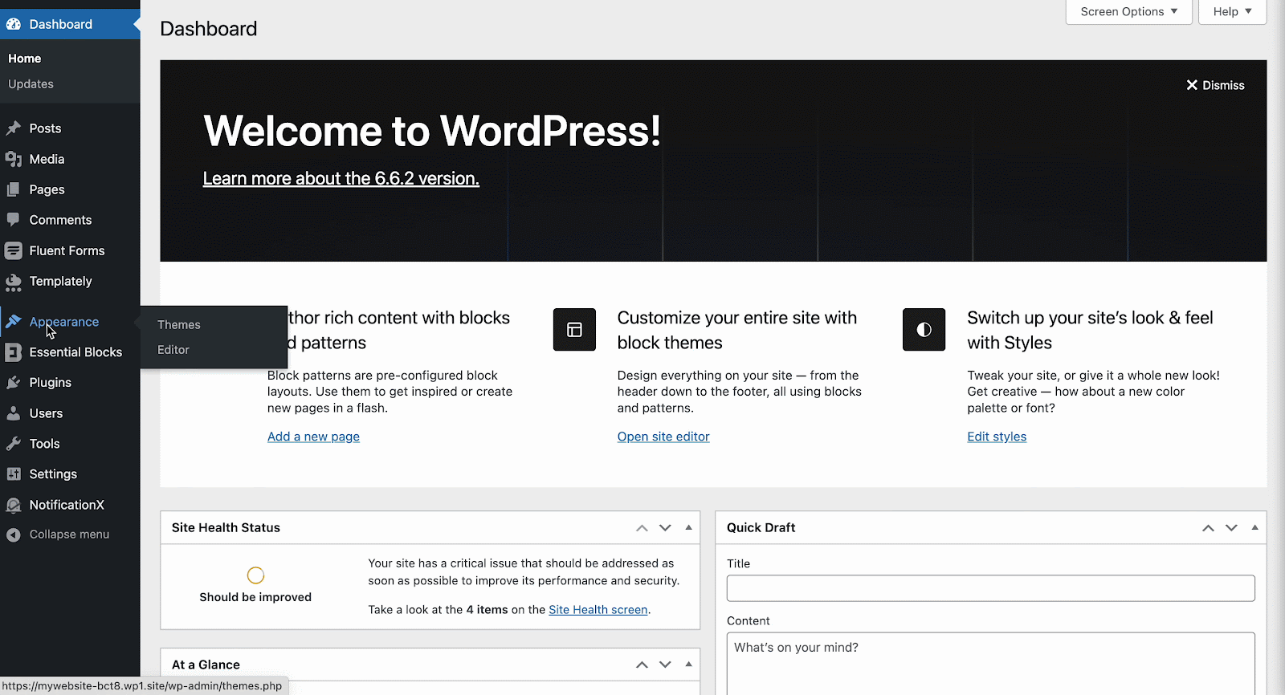
Task: Move Site Health Status panel down
Action: (x=665, y=528)
